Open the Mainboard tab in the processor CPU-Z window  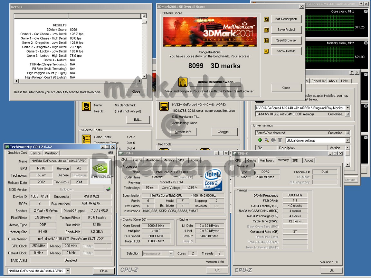pos(153,160)
